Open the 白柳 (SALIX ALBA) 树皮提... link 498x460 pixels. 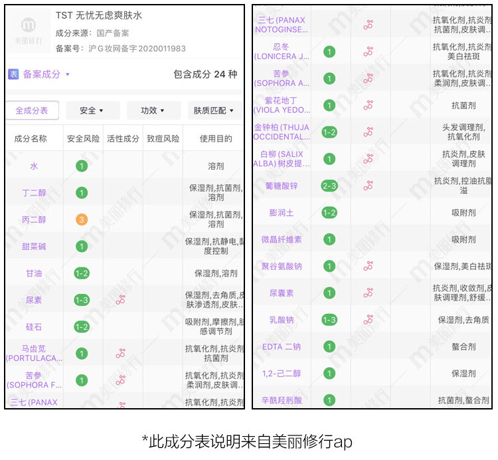[282, 159]
